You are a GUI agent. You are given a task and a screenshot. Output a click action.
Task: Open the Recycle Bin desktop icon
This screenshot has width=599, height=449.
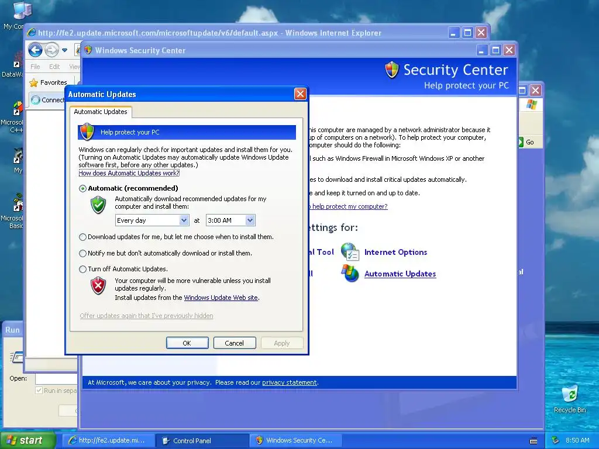tap(570, 399)
